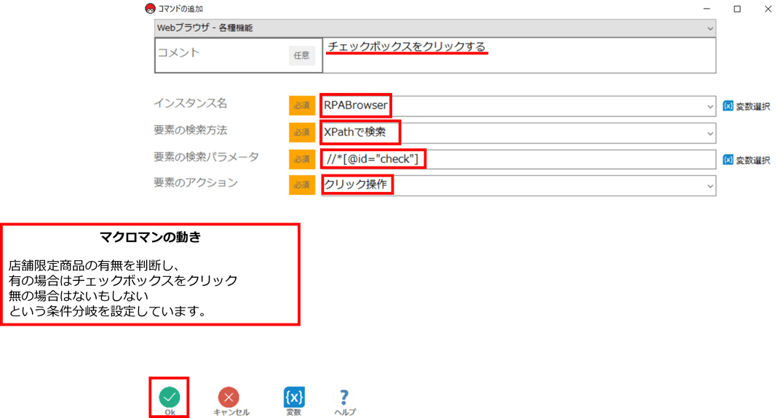Click 変数選択 icon beside 要素の検索パラメータ field
The width and height of the screenshot is (783, 418).
click(728, 160)
